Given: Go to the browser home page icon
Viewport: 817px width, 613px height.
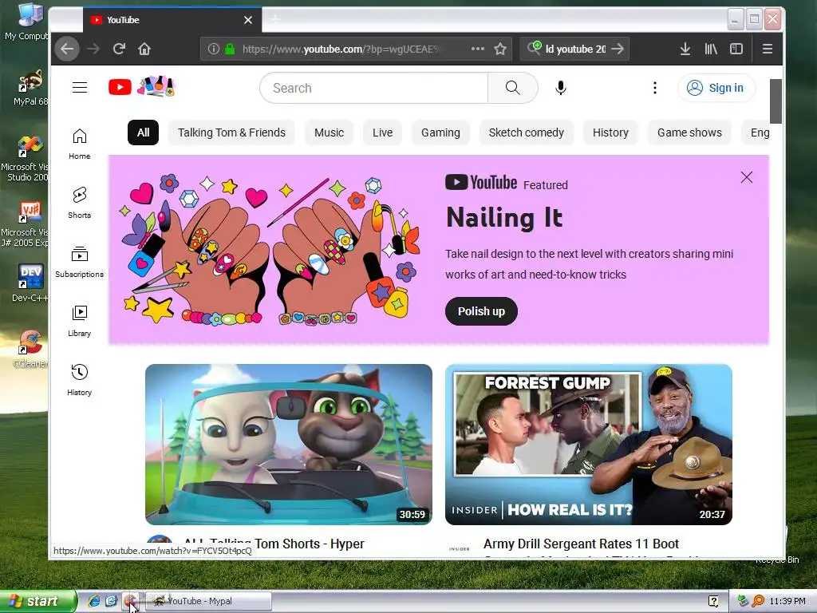Looking at the screenshot, I should point(144,49).
